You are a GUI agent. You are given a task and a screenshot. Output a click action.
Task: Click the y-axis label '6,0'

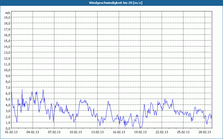[x=8, y=93]
